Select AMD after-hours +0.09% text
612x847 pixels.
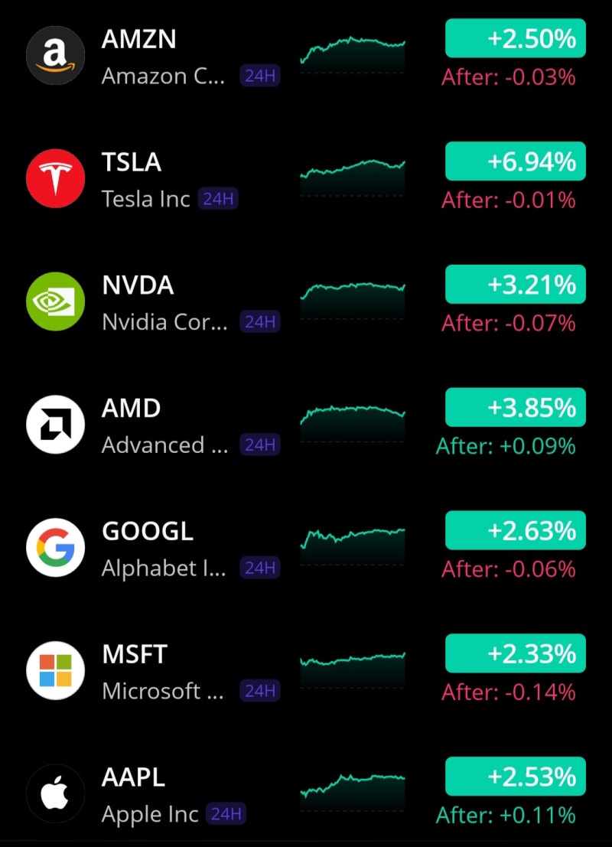[x=505, y=446]
